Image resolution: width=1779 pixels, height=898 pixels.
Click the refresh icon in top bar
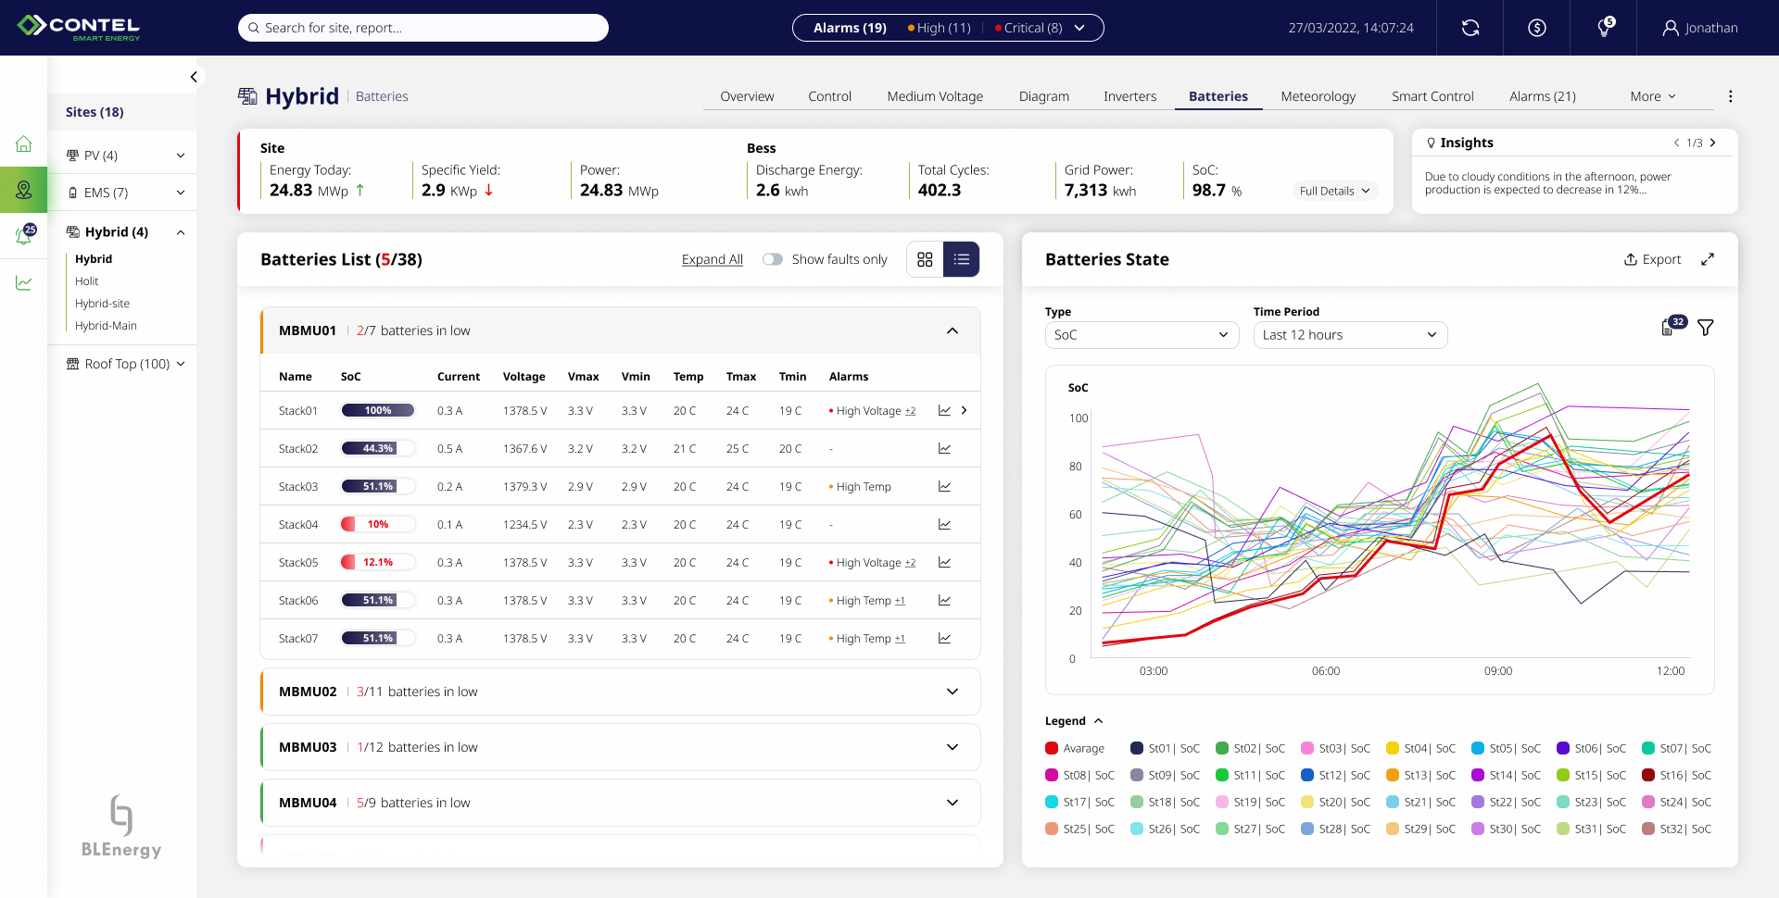(1470, 28)
